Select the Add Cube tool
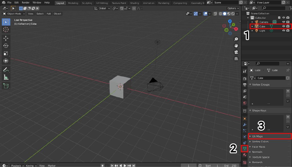This screenshot has width=292, height=167. click(x=6, y=86)
